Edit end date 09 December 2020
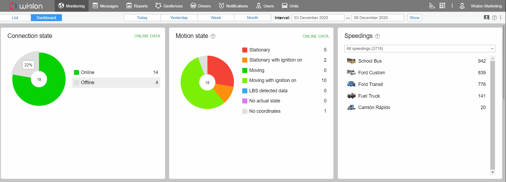506x182 pixels. tap(378, 18)
